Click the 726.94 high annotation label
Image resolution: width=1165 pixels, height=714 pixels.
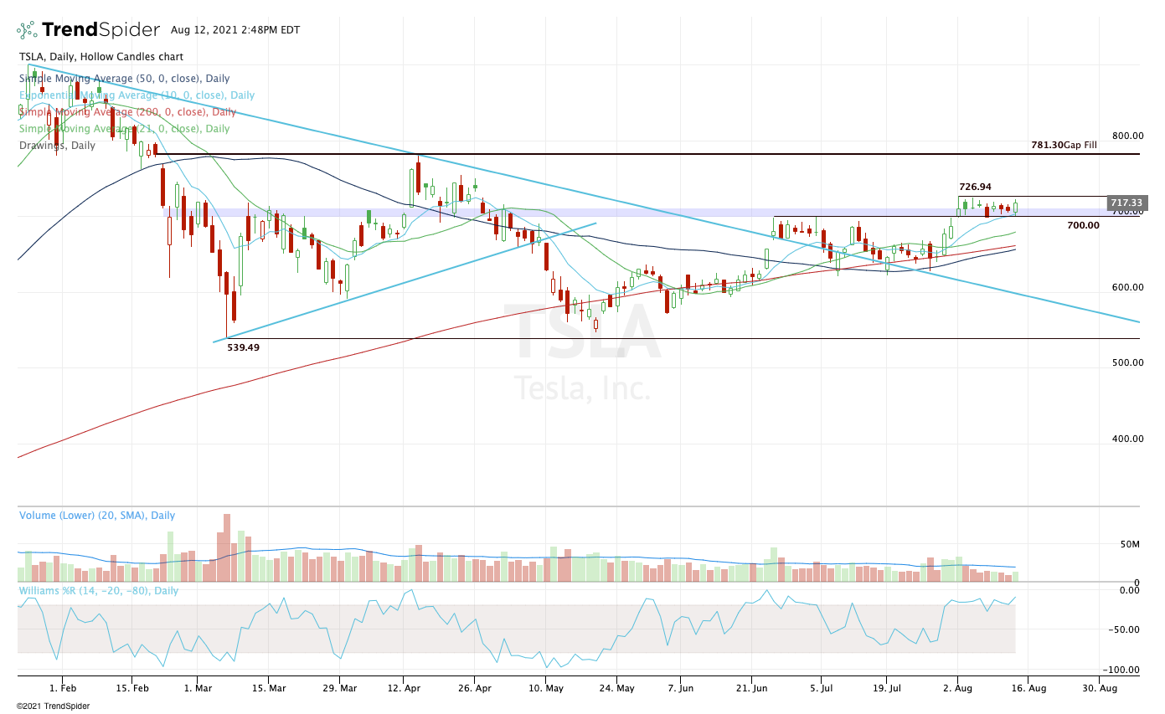point(976,187)
